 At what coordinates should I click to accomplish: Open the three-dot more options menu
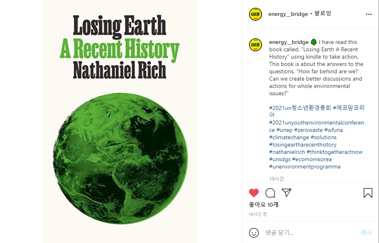tap(368, 14)
